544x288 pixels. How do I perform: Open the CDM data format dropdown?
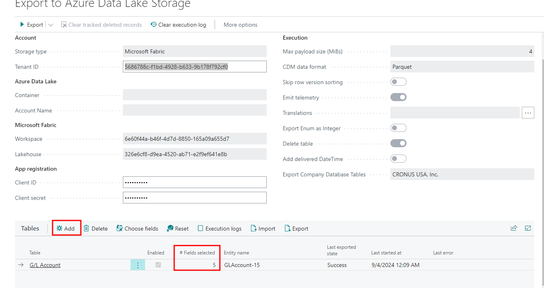point(462,67)
